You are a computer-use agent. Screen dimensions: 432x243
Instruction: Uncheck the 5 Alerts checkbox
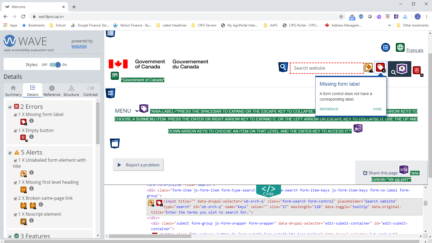click(10, 153)
